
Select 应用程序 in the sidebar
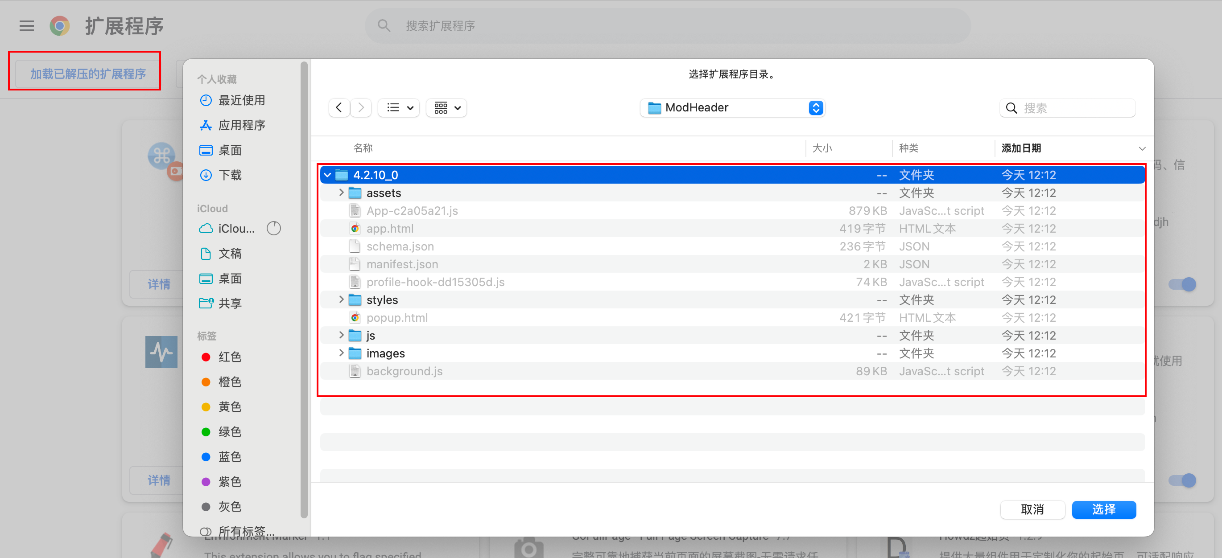pyautogui.click(x=241, y=125)
